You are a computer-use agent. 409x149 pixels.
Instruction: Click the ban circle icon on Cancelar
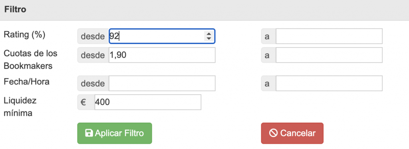(273, 133)
